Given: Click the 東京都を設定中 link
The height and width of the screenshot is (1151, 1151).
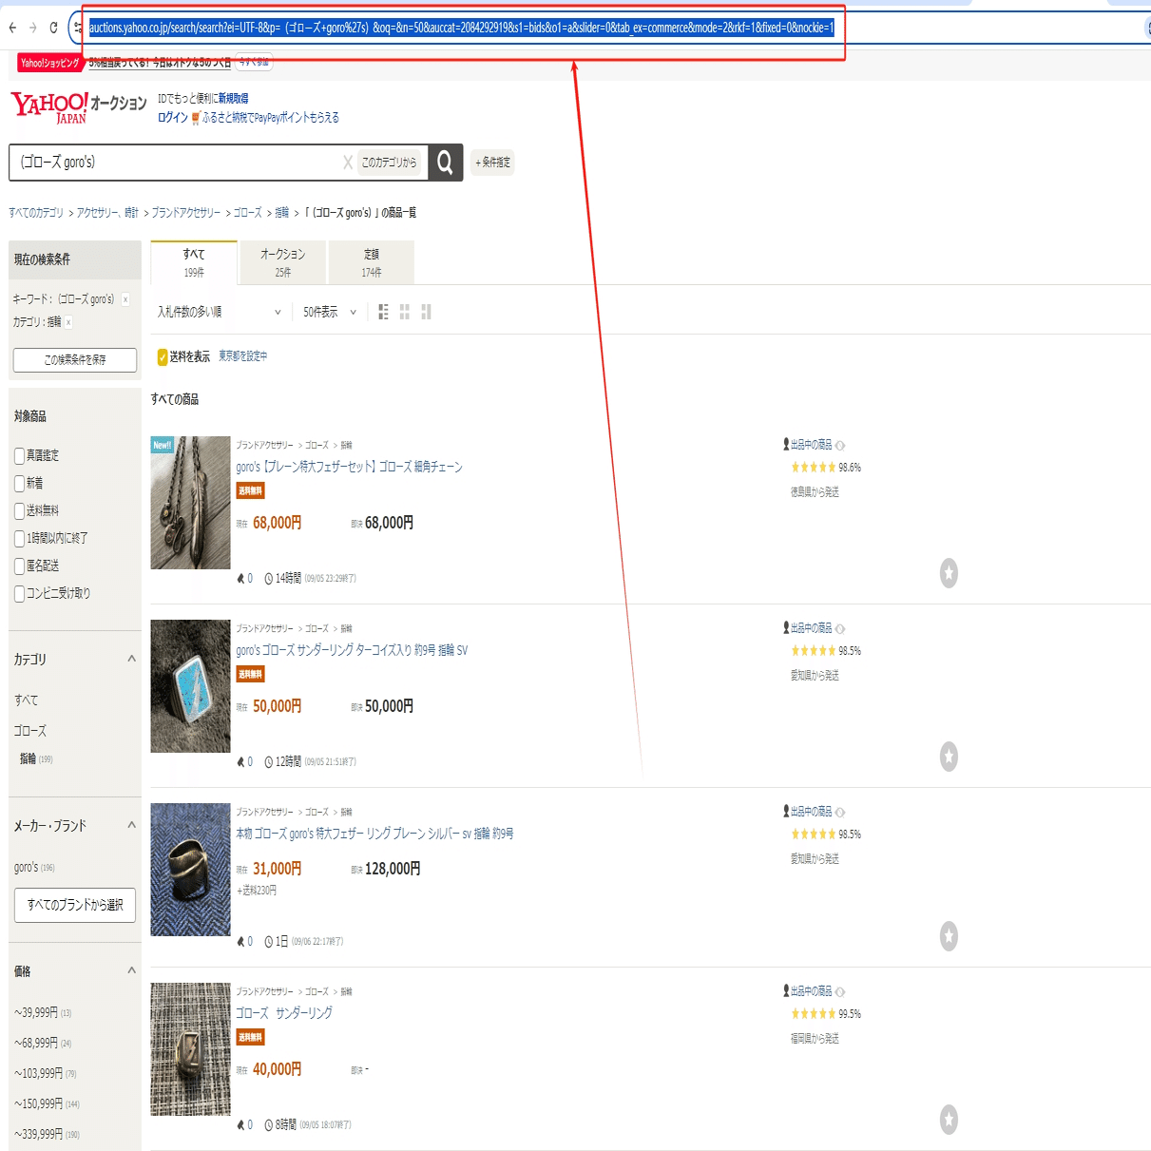Looking at the screenshot, I should click(x=242, y=356).
